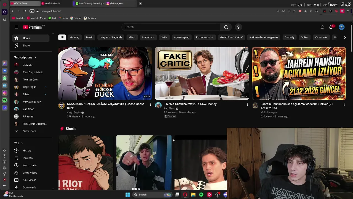The height and width of the screenshot is (199, 353).
Task: Click the heart bookmark icon in address bar
Action: click(300, 11)
